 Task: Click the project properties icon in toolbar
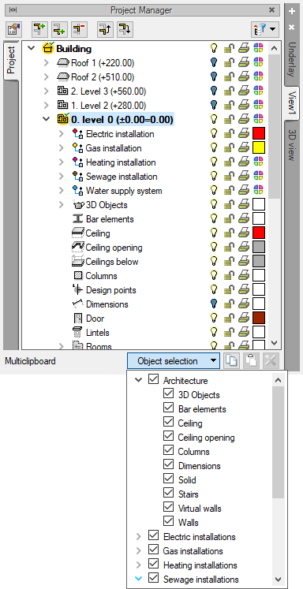[13, 29]
